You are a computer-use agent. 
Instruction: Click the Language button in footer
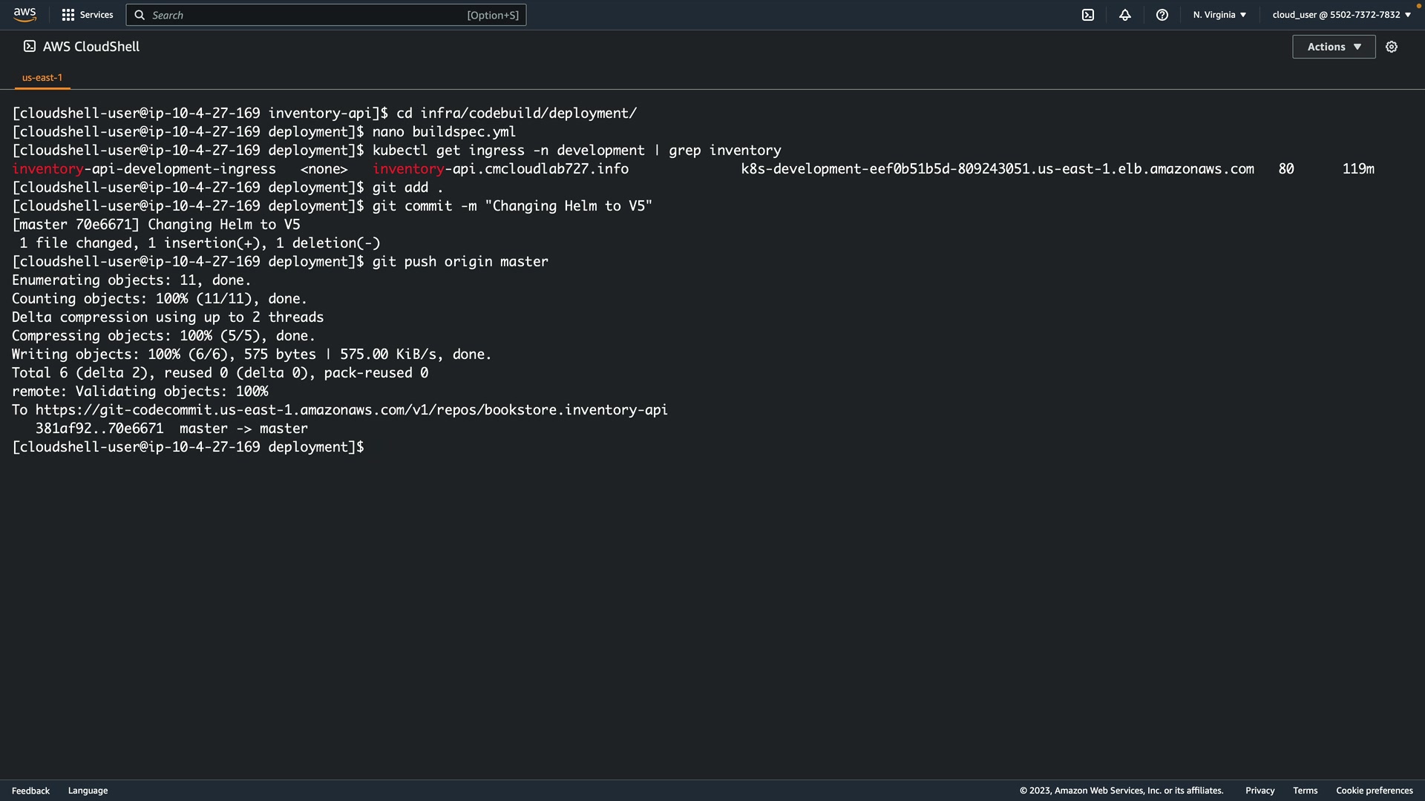point(88,791)
